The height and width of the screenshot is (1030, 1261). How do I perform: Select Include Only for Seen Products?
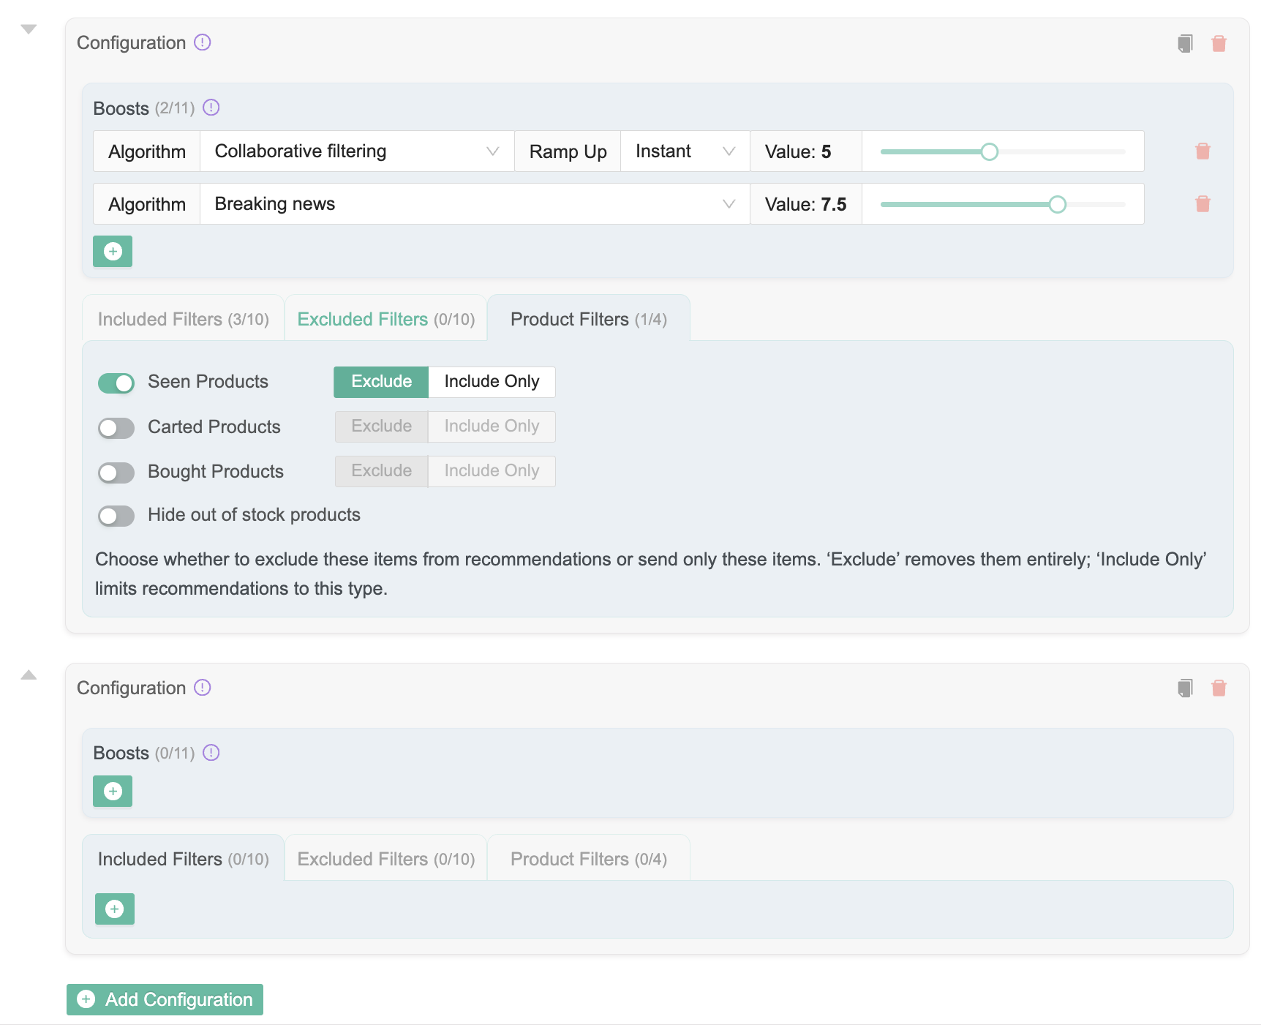[x=492, y=382]
